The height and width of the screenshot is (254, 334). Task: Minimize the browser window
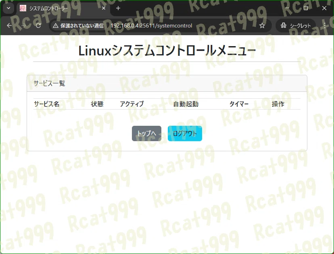[x=287, y=8]
